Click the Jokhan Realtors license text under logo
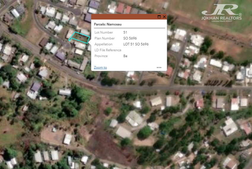The height and width of the screenshot is (169, 252). [222, 21]
